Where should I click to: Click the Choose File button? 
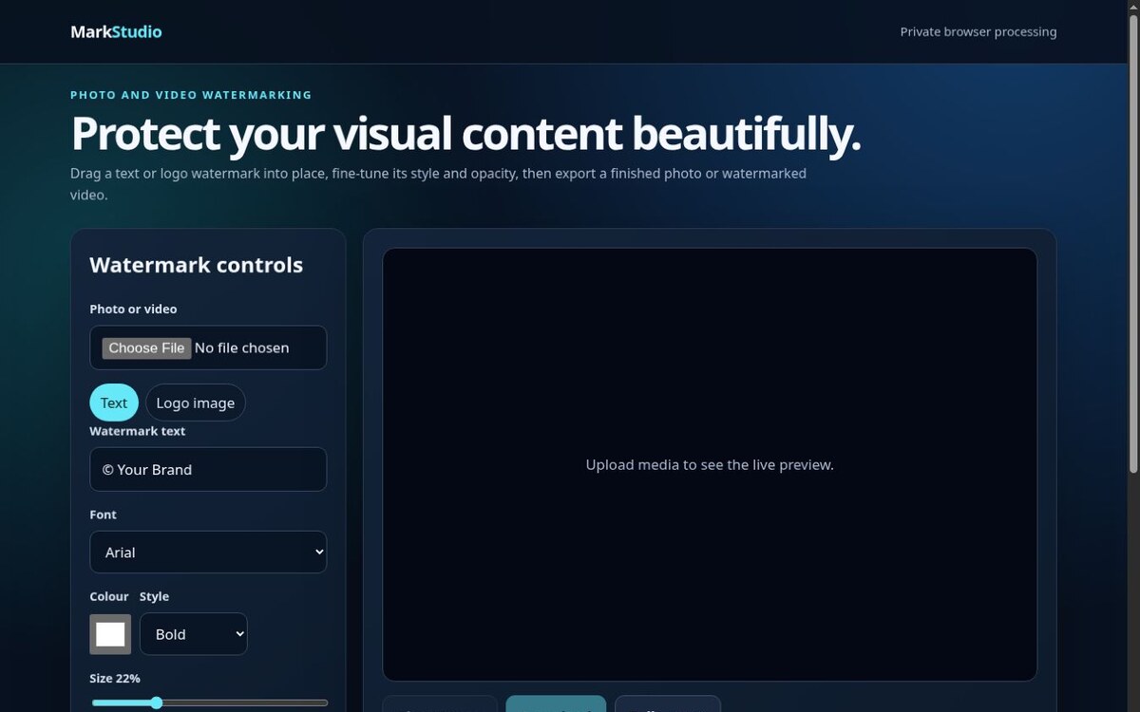pos(146,347)
